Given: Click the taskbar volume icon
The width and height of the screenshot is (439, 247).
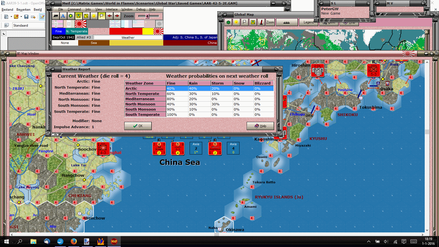Looking at the screenshot, I should [386, 242].
